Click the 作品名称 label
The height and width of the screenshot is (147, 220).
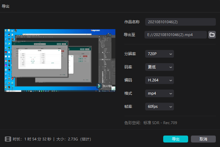pyautogui.click(x=132, y=22)
